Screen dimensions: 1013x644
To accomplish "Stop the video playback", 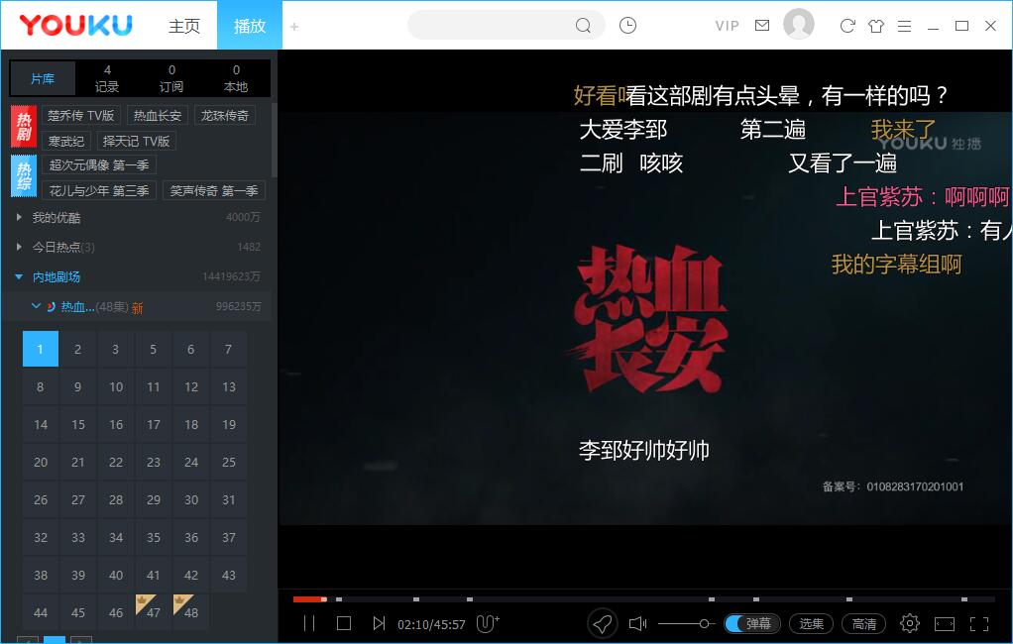I will [344, 623].
